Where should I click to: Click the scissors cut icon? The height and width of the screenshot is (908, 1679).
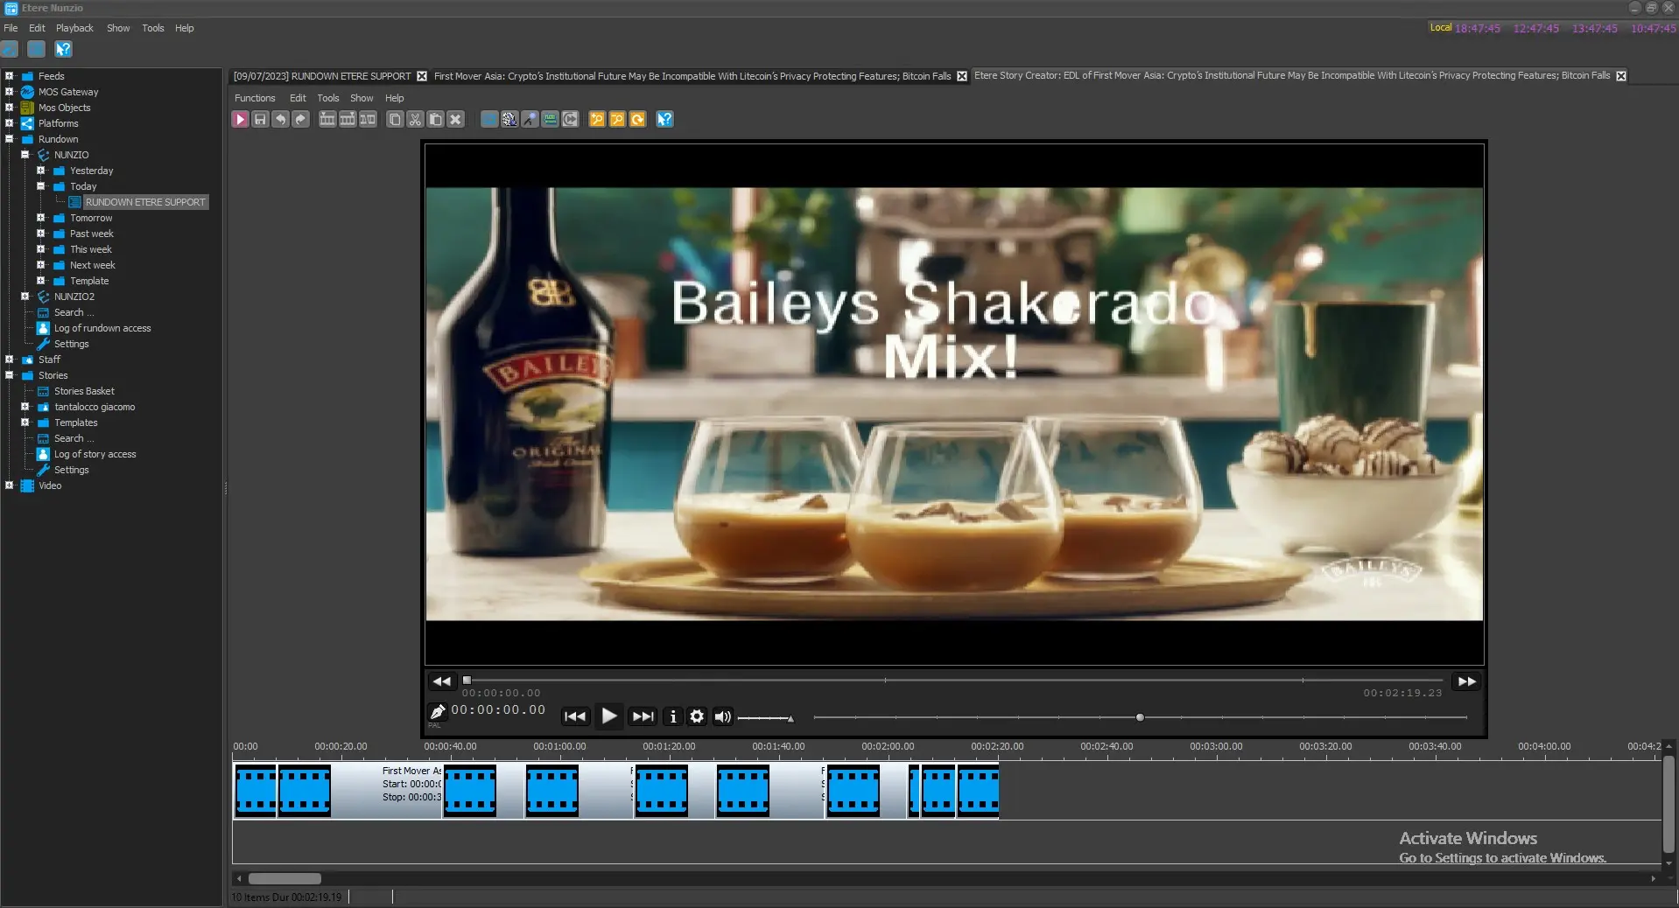(415, 120)
